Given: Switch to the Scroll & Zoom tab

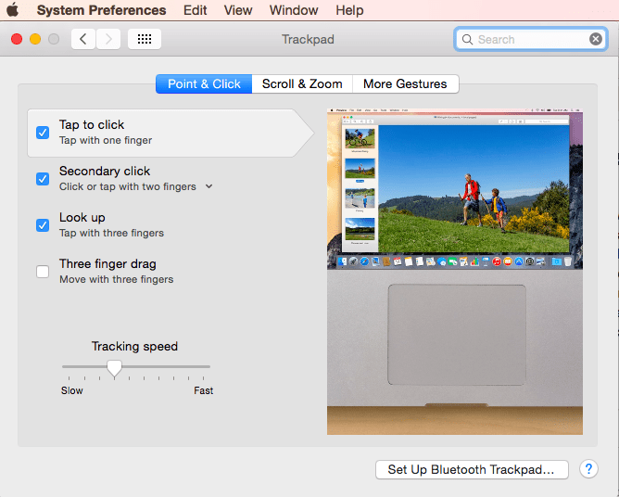Looking at the screenshot, I should (x=302, y=83).
